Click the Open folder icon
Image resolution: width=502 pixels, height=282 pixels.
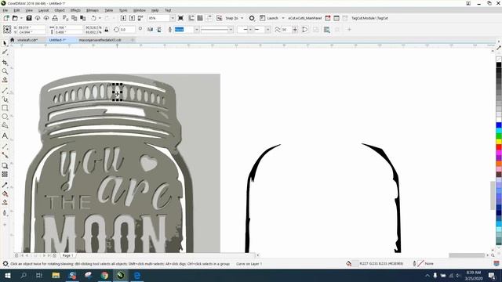15,18
